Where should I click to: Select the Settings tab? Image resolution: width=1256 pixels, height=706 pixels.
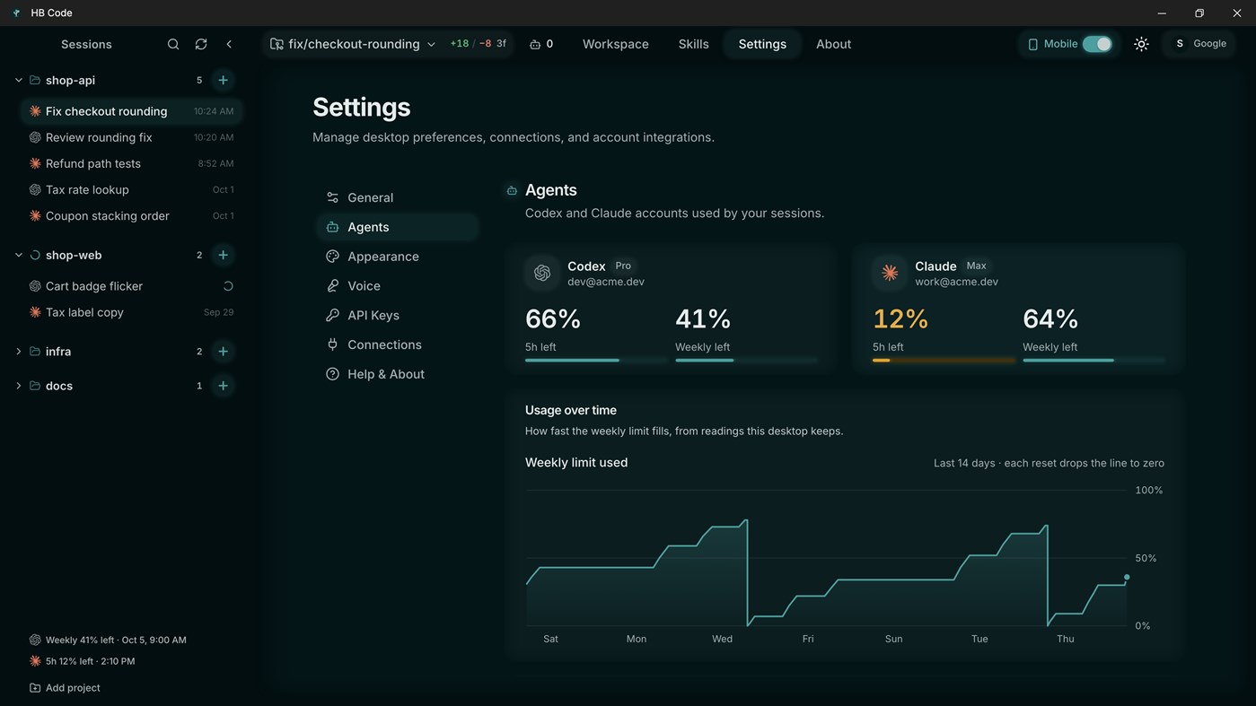pos(762,44)
